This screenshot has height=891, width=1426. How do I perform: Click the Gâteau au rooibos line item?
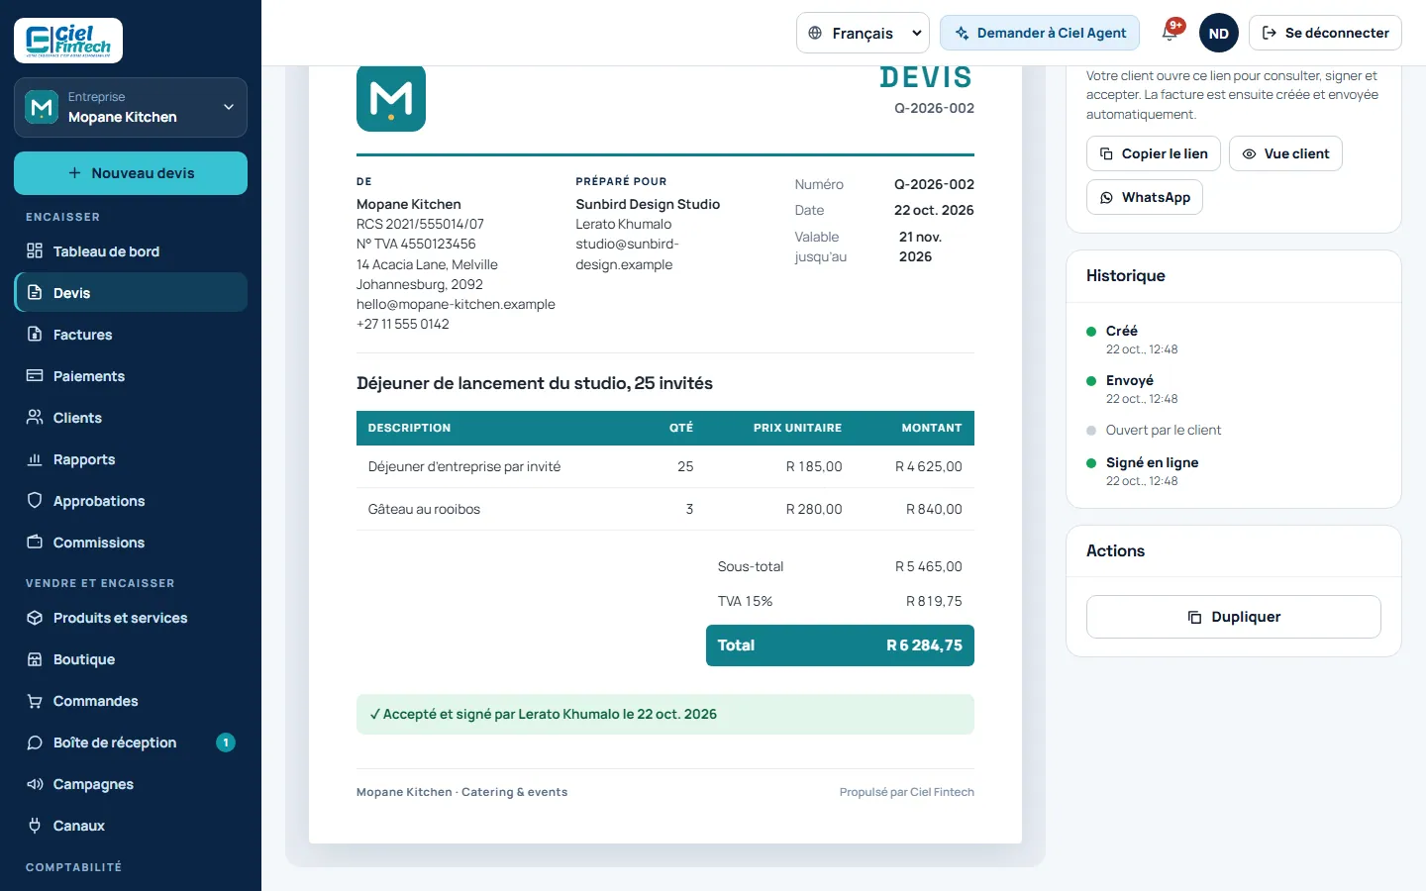tap(665, 509)
